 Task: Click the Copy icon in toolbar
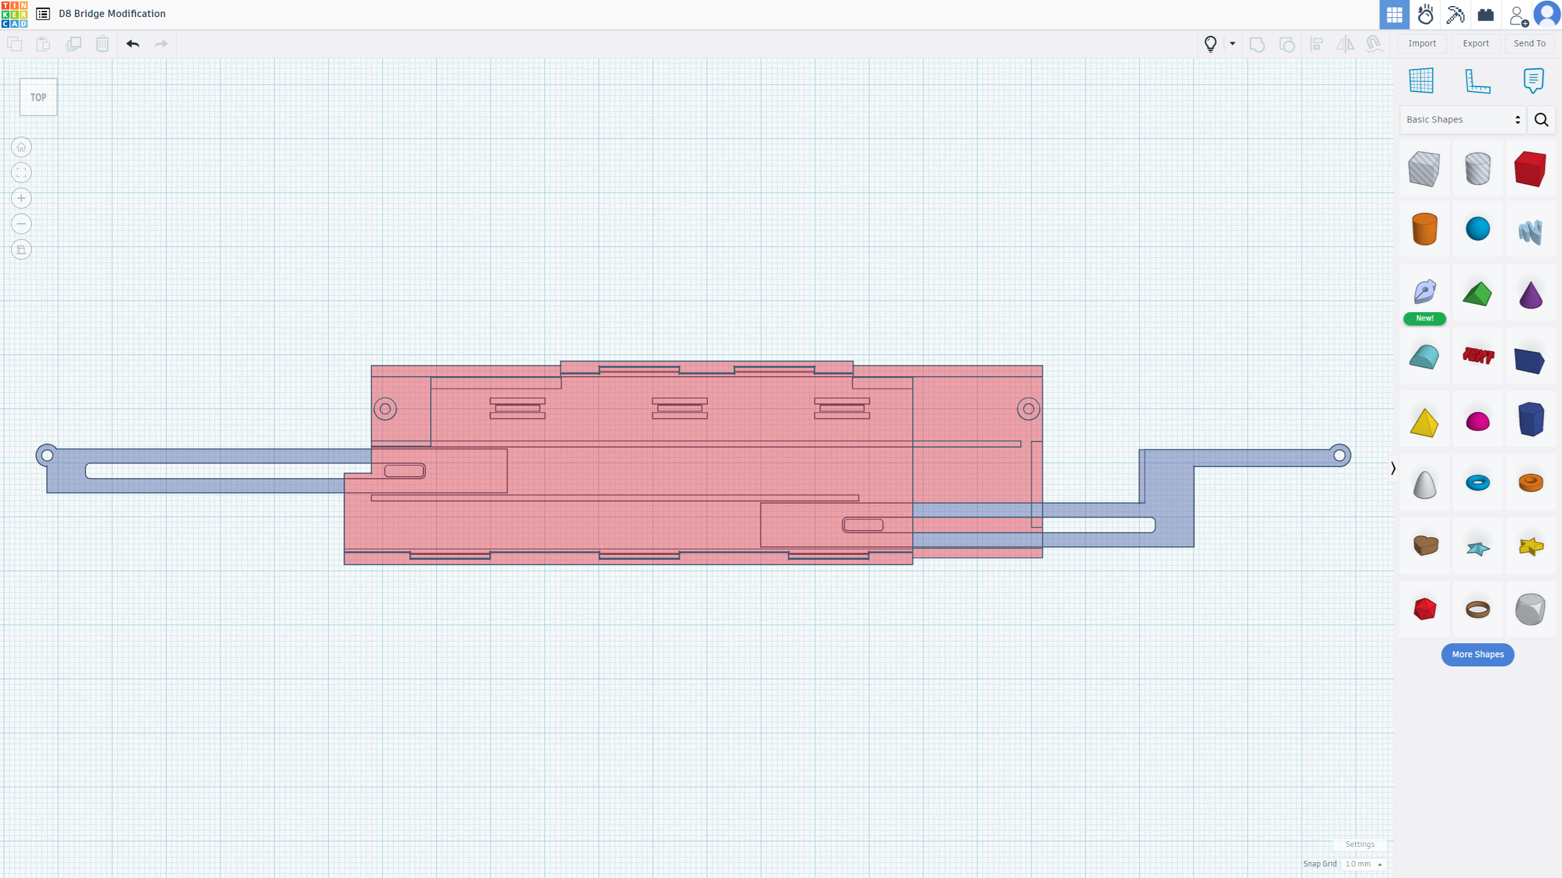pyautogui.click(x=15, y=44)
